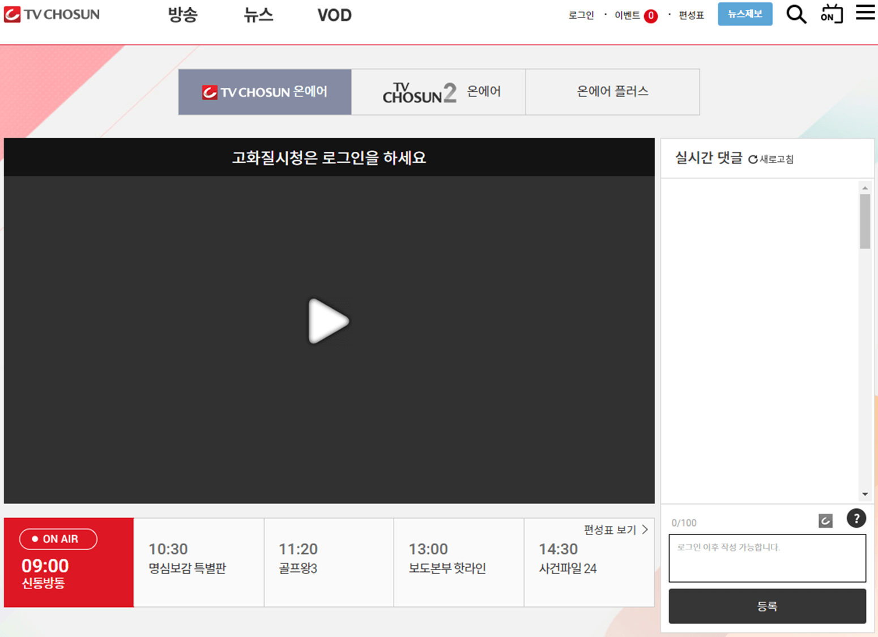The height and width of the screenshot is (637, 878).
Task: Open the VOD menu
Action: tap(334, 15)
